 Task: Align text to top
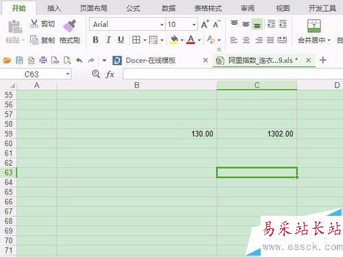[234, 23]
